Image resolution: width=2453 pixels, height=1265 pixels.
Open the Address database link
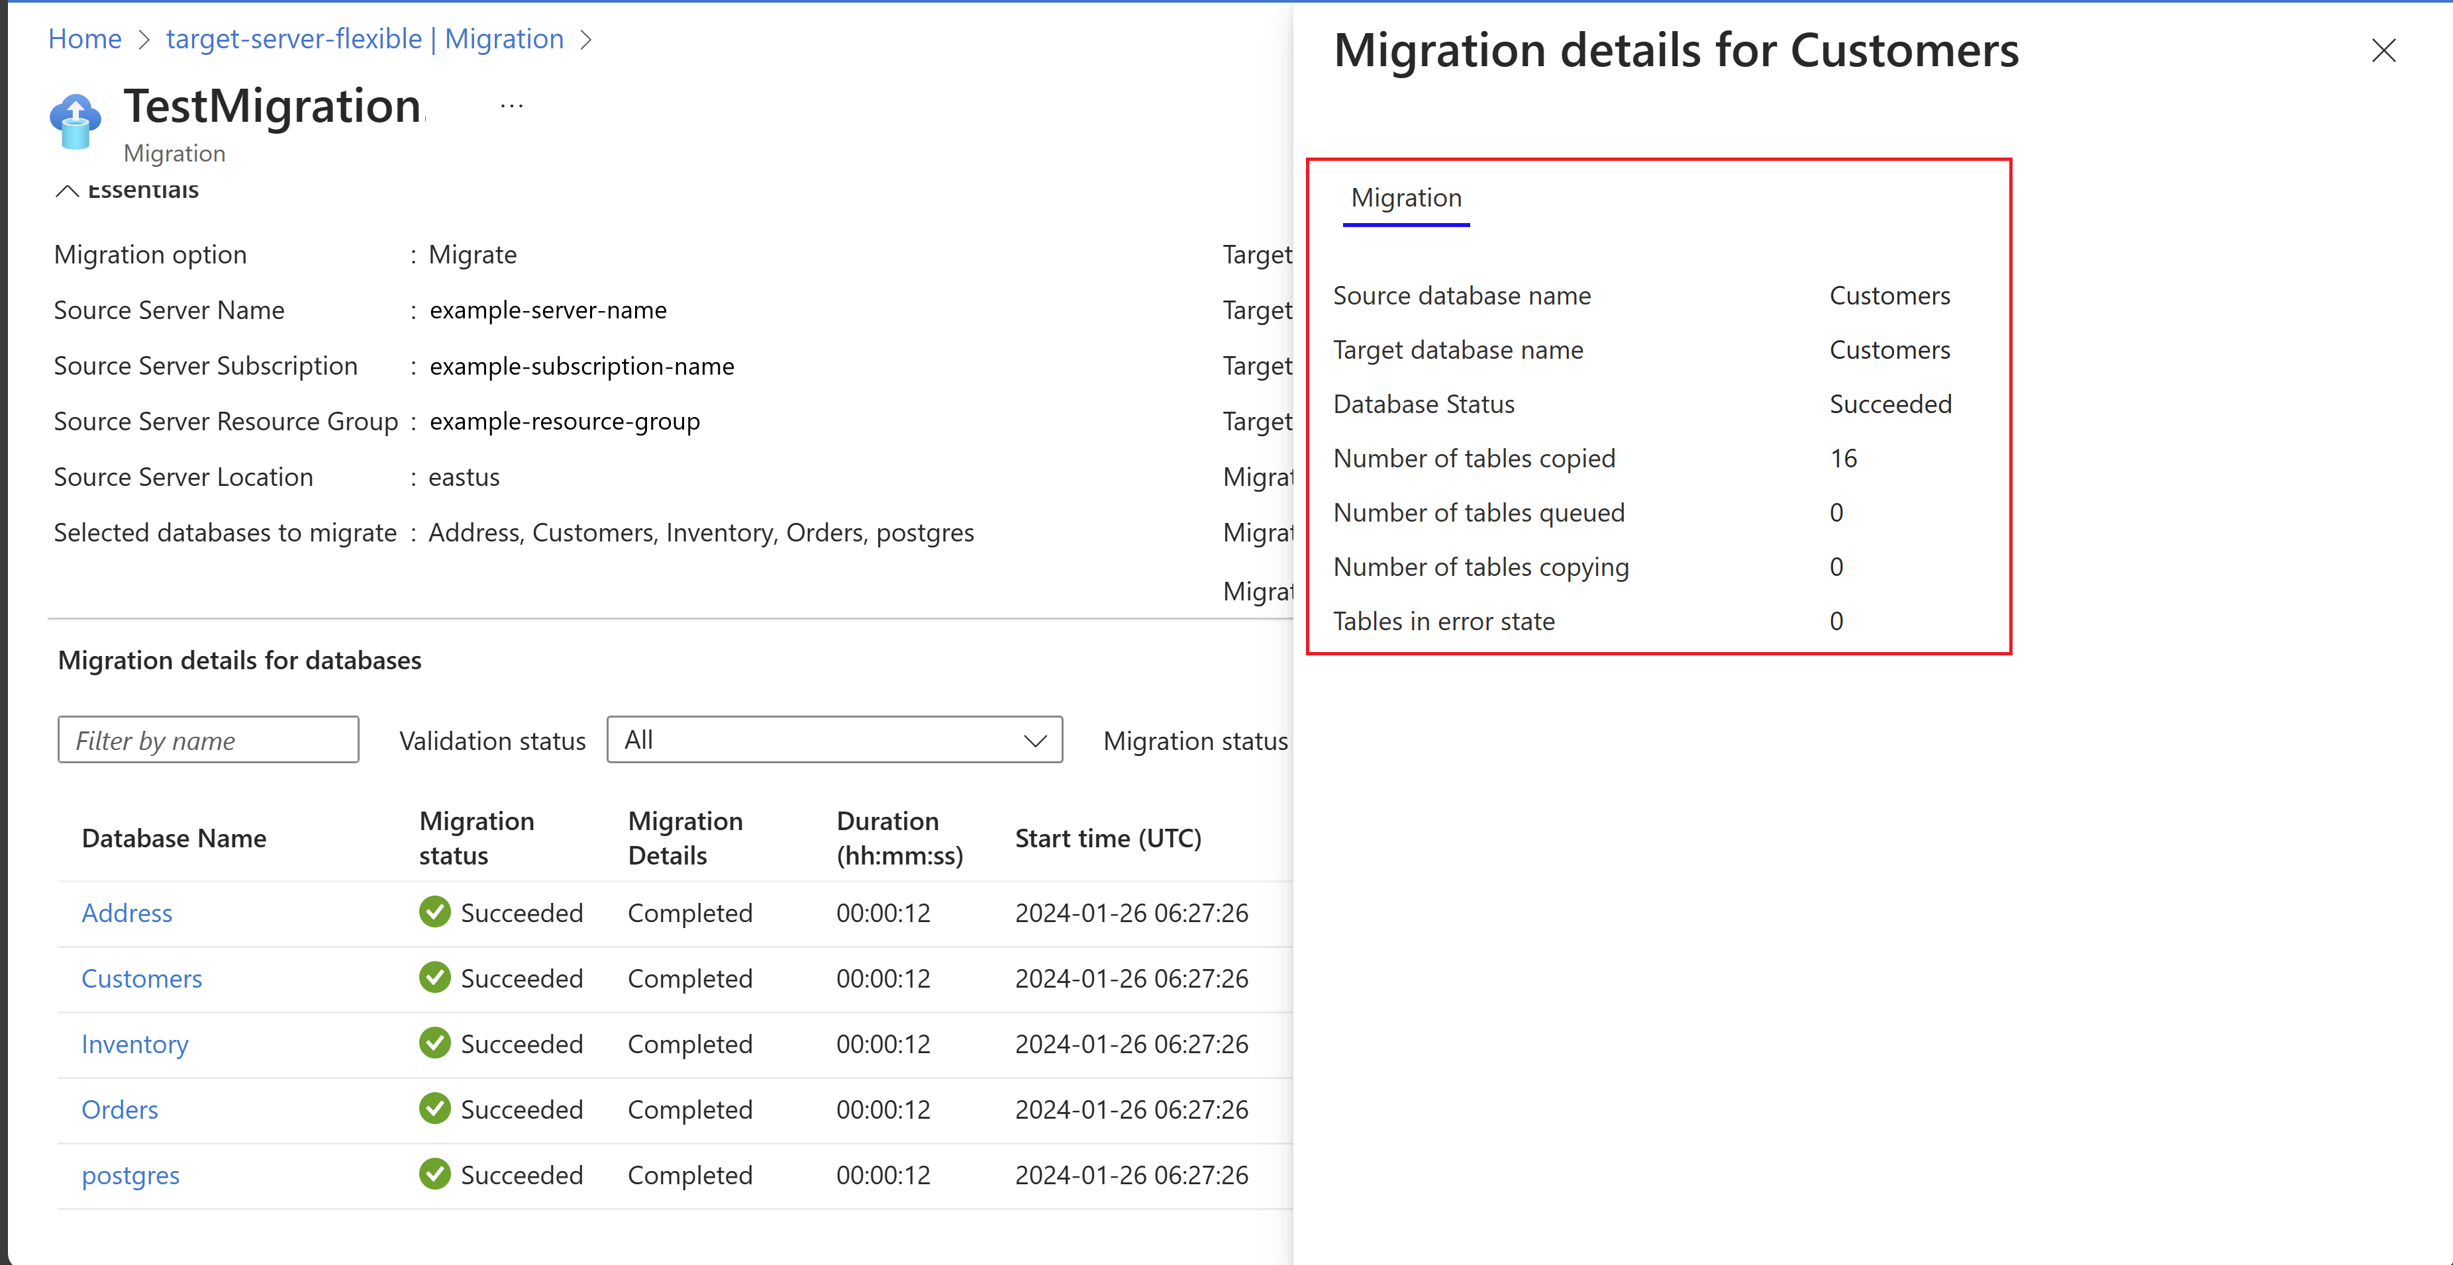pyautogui.click(x=126, y=913)
